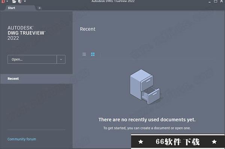
Task: Maximize the DWG TrueView window
Action: tap(216, 1)
